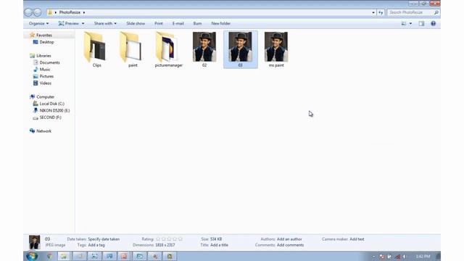Image resolution: width=464 pixels, height=261 pixels.
Task: Select the picturemanager folder
Action: (169, 49)
